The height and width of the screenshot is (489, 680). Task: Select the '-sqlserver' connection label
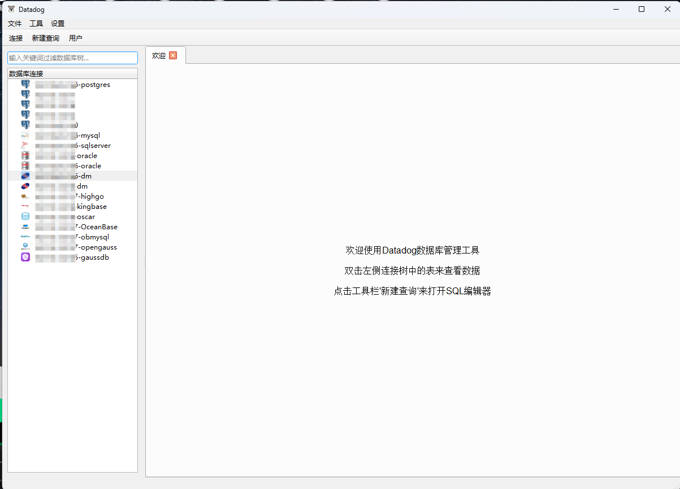point(72,146)
